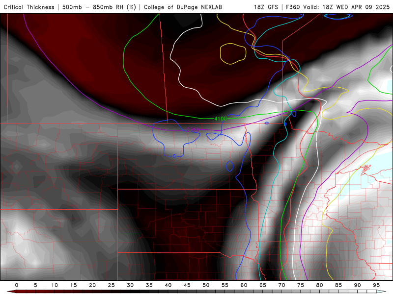393x294 pixels.
Task: Click the "5" tick on the color scale
Action: pyautogui.click(x=35, y=285)
